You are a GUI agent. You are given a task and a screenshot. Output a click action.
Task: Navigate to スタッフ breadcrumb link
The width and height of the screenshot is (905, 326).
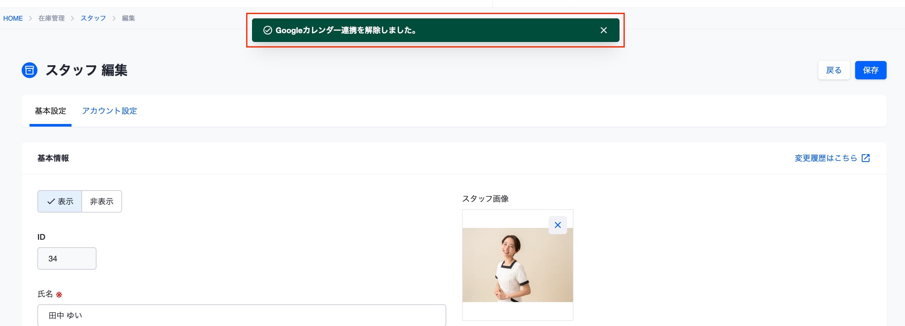[x=93, y=18]
